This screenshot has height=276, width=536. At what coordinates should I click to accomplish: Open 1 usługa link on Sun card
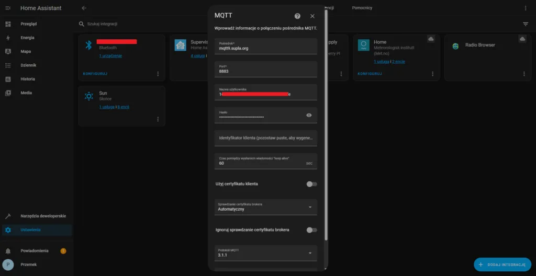[107, 107]
